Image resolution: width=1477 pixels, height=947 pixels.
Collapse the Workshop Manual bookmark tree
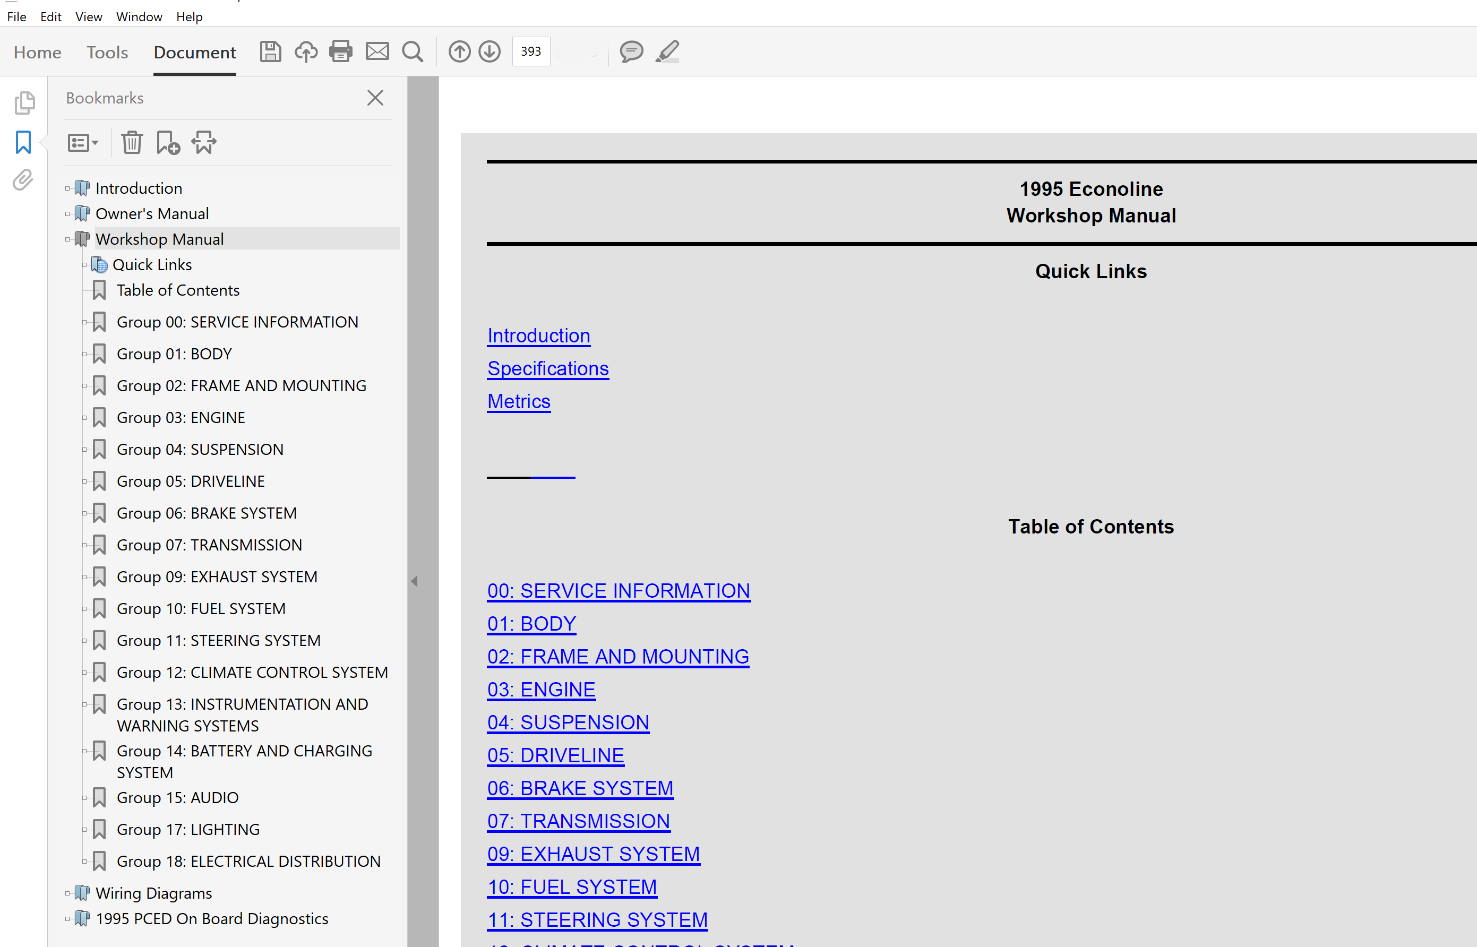pos(67,239)
